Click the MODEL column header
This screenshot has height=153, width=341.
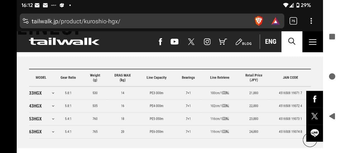point(41,77)
